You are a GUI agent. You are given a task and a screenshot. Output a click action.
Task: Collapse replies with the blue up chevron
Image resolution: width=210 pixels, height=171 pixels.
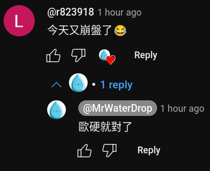pos(56,85)
